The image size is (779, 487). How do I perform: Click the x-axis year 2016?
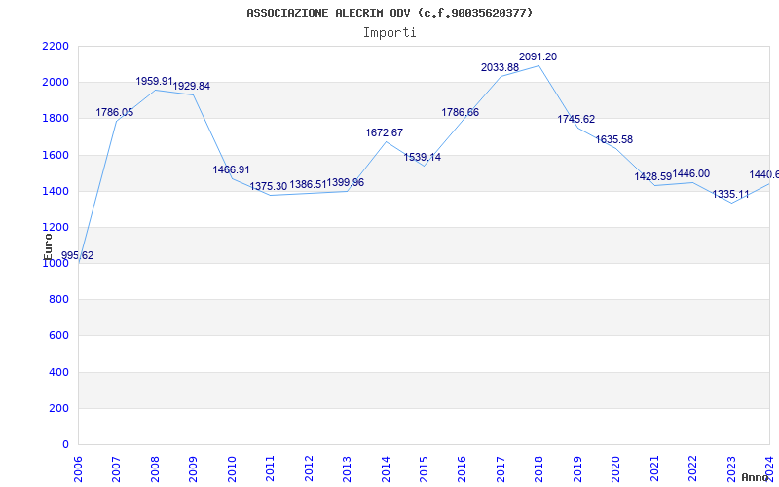point(462,468)
